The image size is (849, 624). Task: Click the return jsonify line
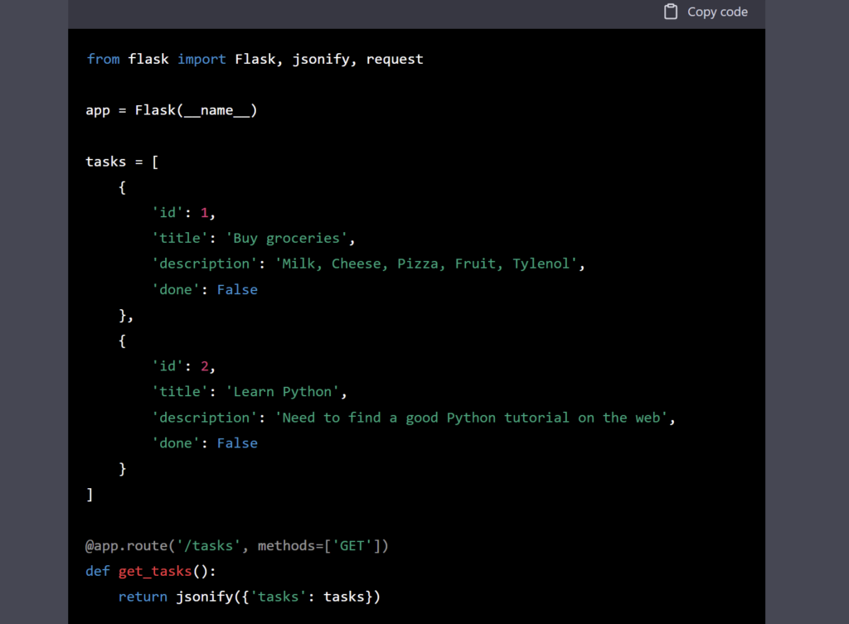[250, 597]
